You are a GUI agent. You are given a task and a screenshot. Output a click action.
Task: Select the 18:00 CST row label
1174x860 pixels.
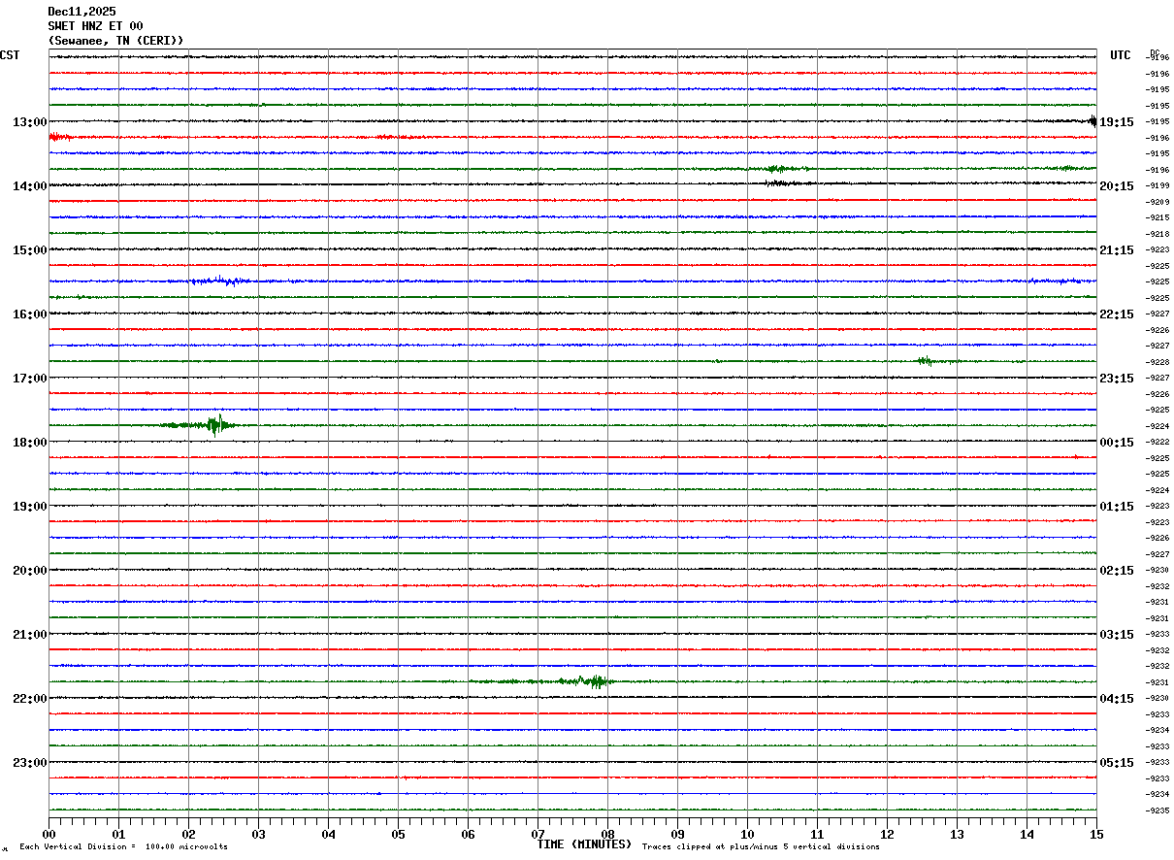point(29,443)
